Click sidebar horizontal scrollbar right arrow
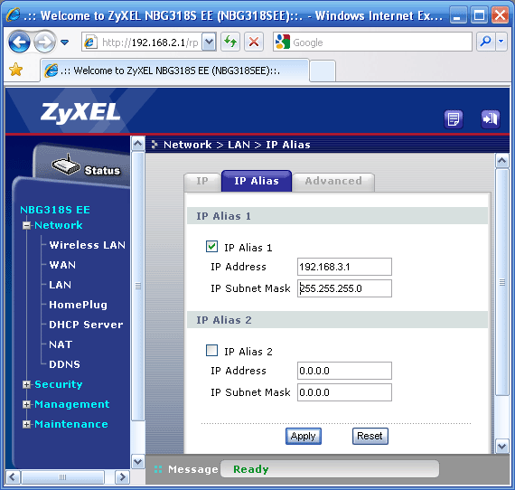The height and width of the screenshot is (490, 515). tap(122, 476)
